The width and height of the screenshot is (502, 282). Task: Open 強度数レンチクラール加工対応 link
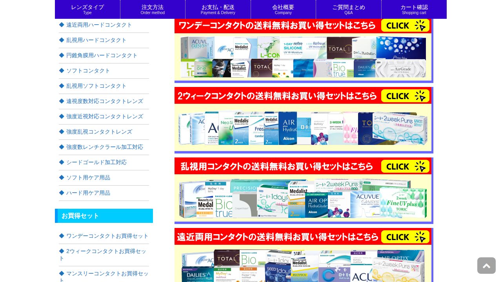point(105,147)
